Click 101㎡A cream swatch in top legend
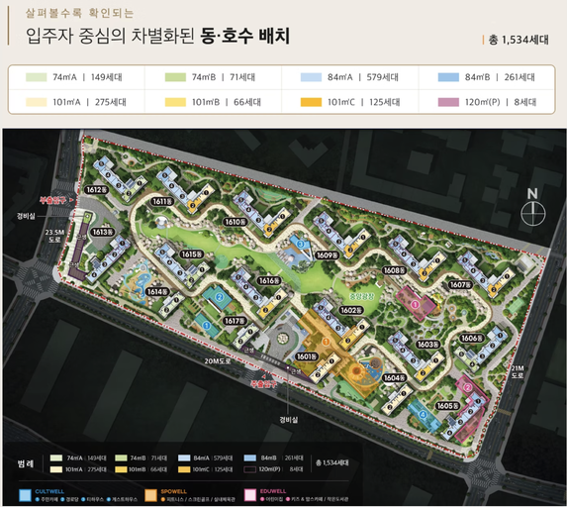Image resolution: width=567 pixels, height=507 pixels. click(x=37, y=102)
